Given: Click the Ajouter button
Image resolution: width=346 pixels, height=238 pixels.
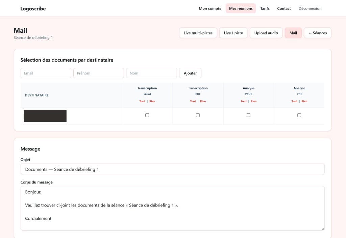Looking at the screenshot, I should pyautogui.click(x=190, y=73).
